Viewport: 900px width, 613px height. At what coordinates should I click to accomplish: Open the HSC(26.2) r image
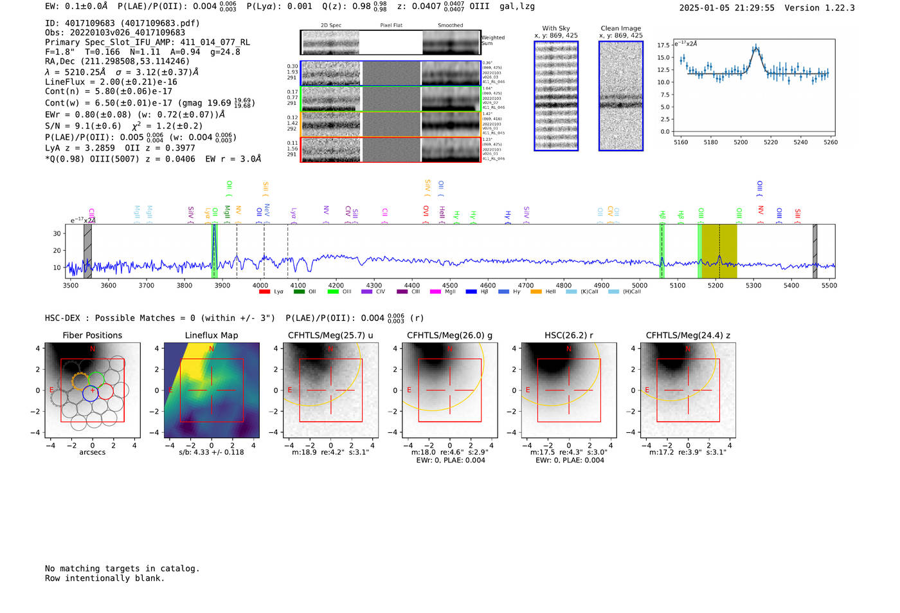(x=568, y=390)
